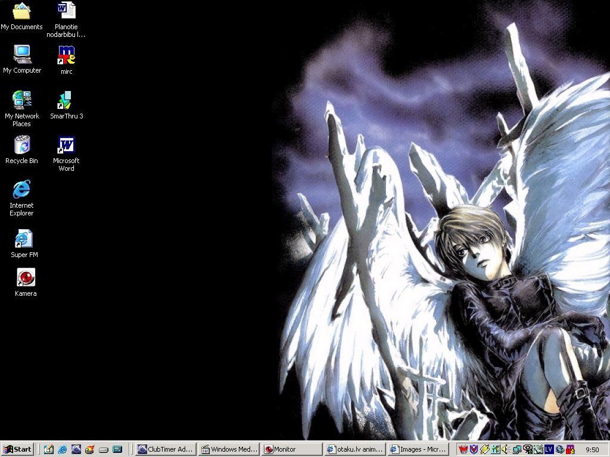Click the Recycle Bin icon

(x=21, y=145)
